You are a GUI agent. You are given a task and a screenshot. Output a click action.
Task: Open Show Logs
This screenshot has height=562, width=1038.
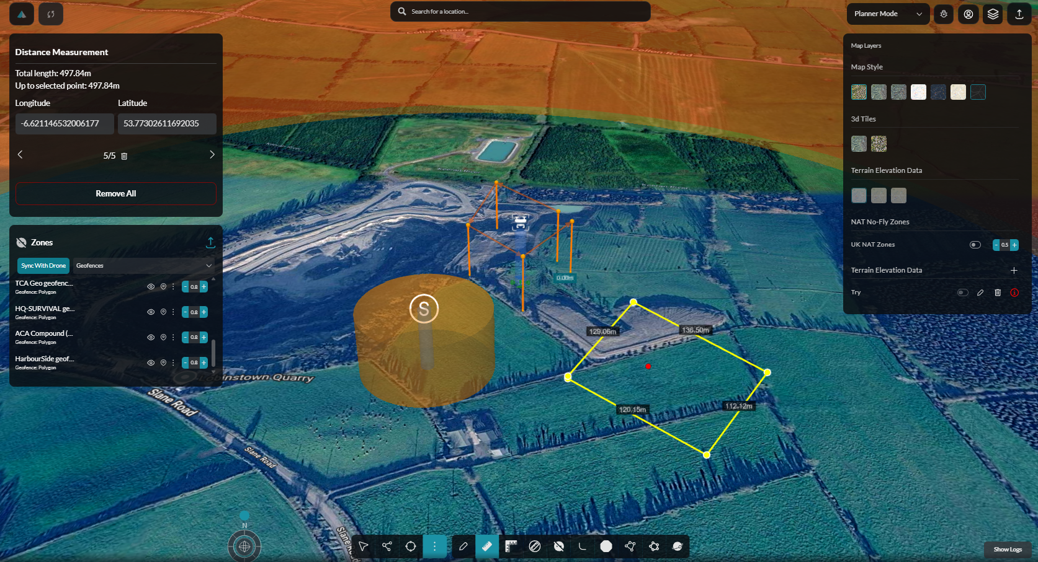(1008, 550)
